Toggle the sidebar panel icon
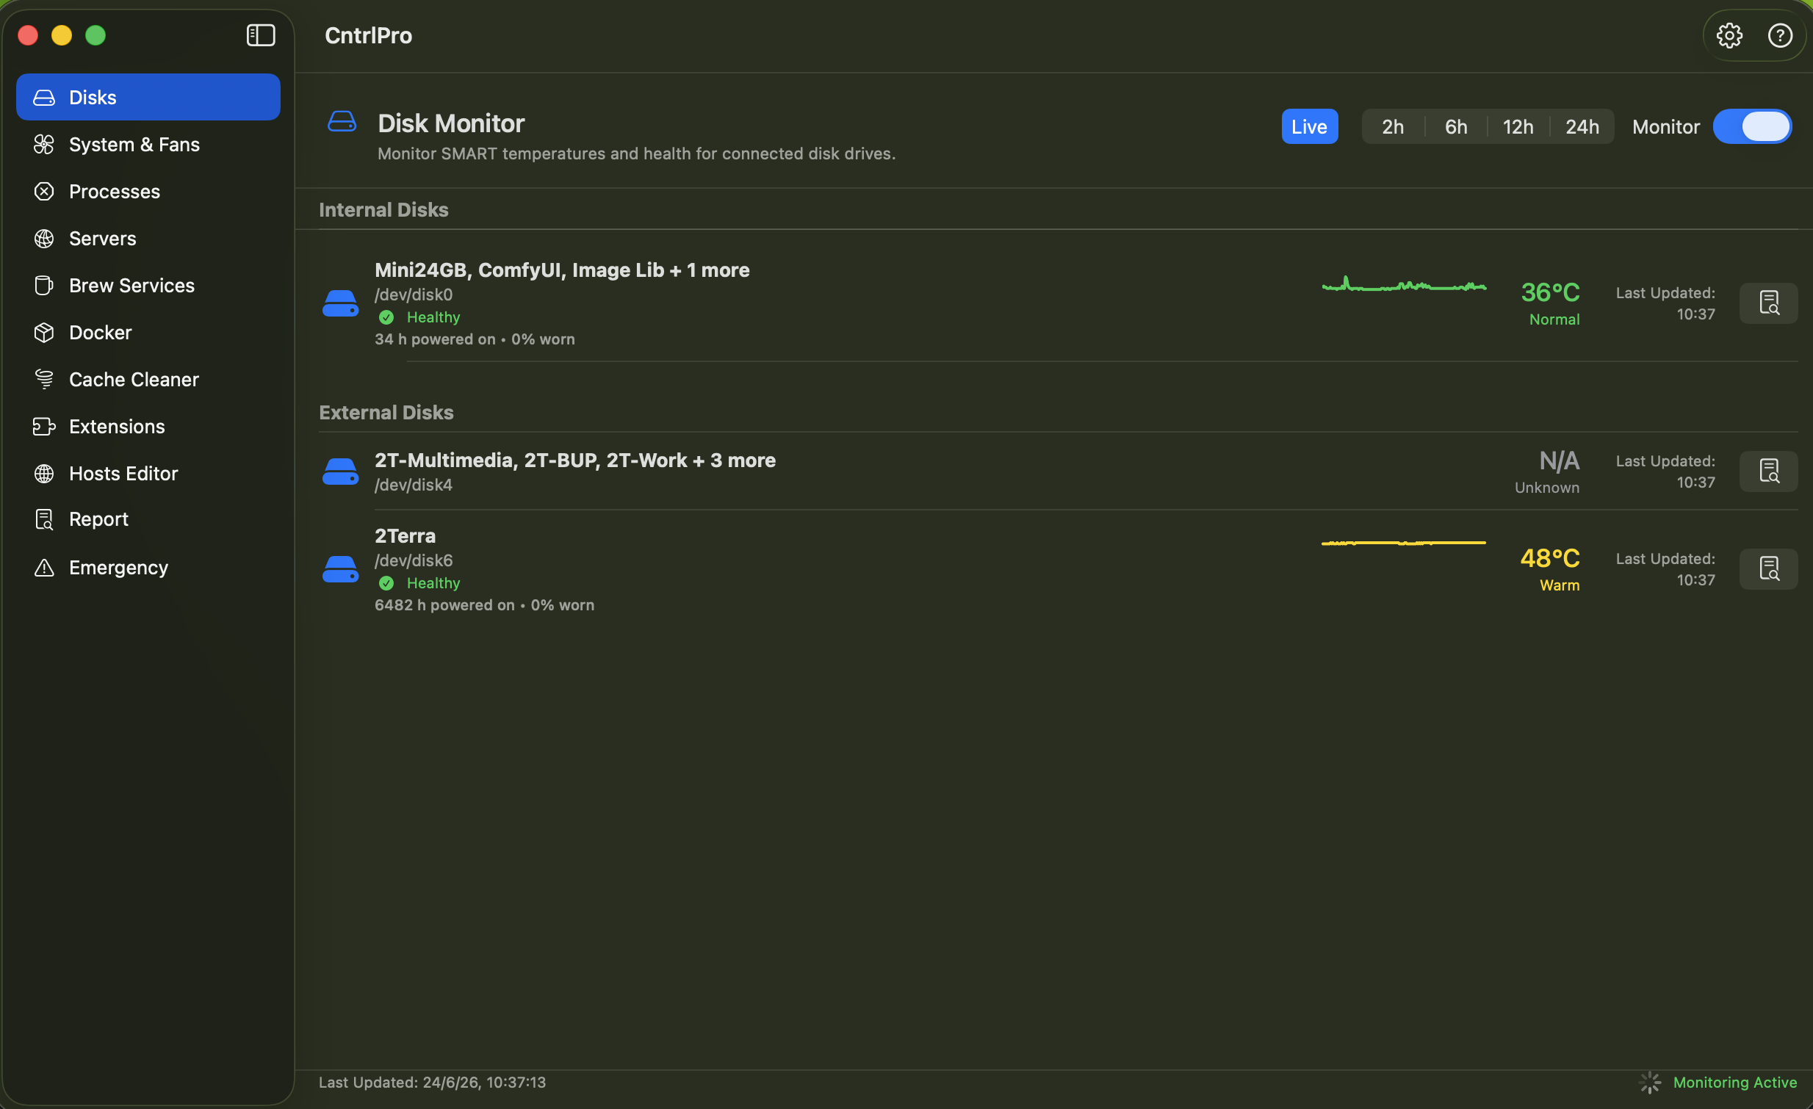 [261, 35]
